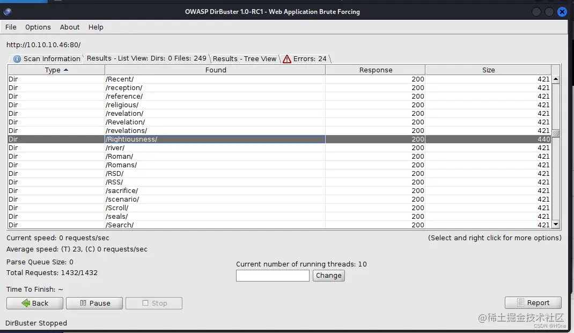Viewport: 574px width, 333px height.
Task: Select the /religious/ row
Action: pyautogui.click(x=279, y=105)
